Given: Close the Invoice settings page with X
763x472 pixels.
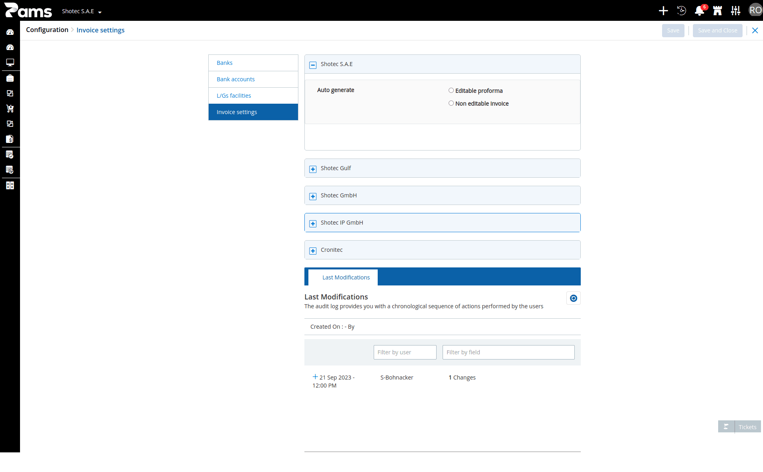Looking at the screenshot, I should click(755, 30).
